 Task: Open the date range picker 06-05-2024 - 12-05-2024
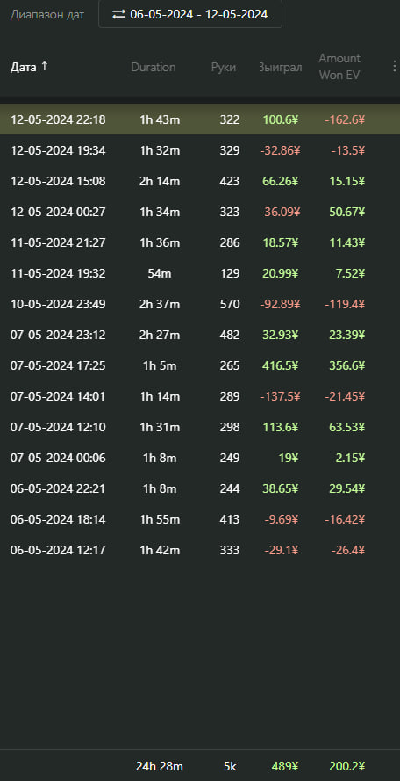tap(190, 13)
